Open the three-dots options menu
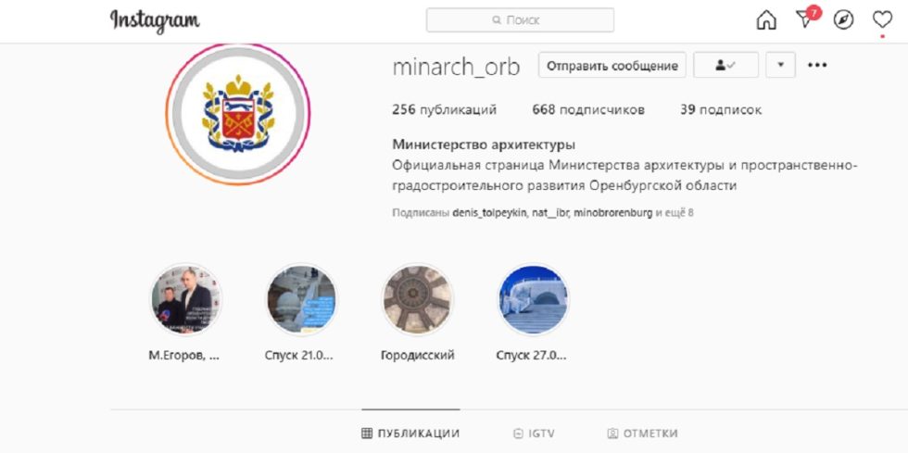This screenshot has width=908, height=453. pyautogui.click(x=817, y=65)
